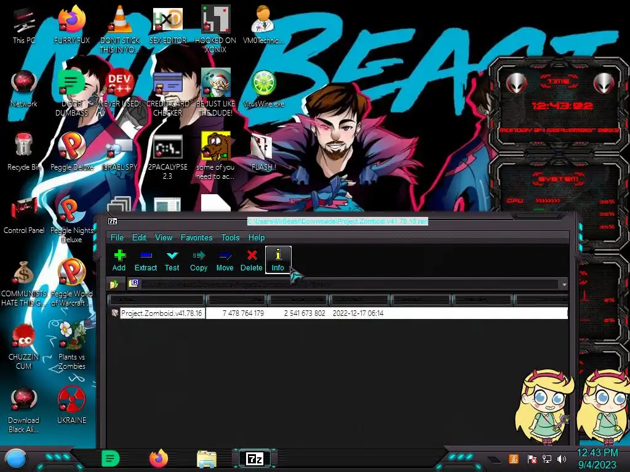Select the COMMUNISTS HATE THIS money bag icon
The image size is (630, 472).
[24, 283]
